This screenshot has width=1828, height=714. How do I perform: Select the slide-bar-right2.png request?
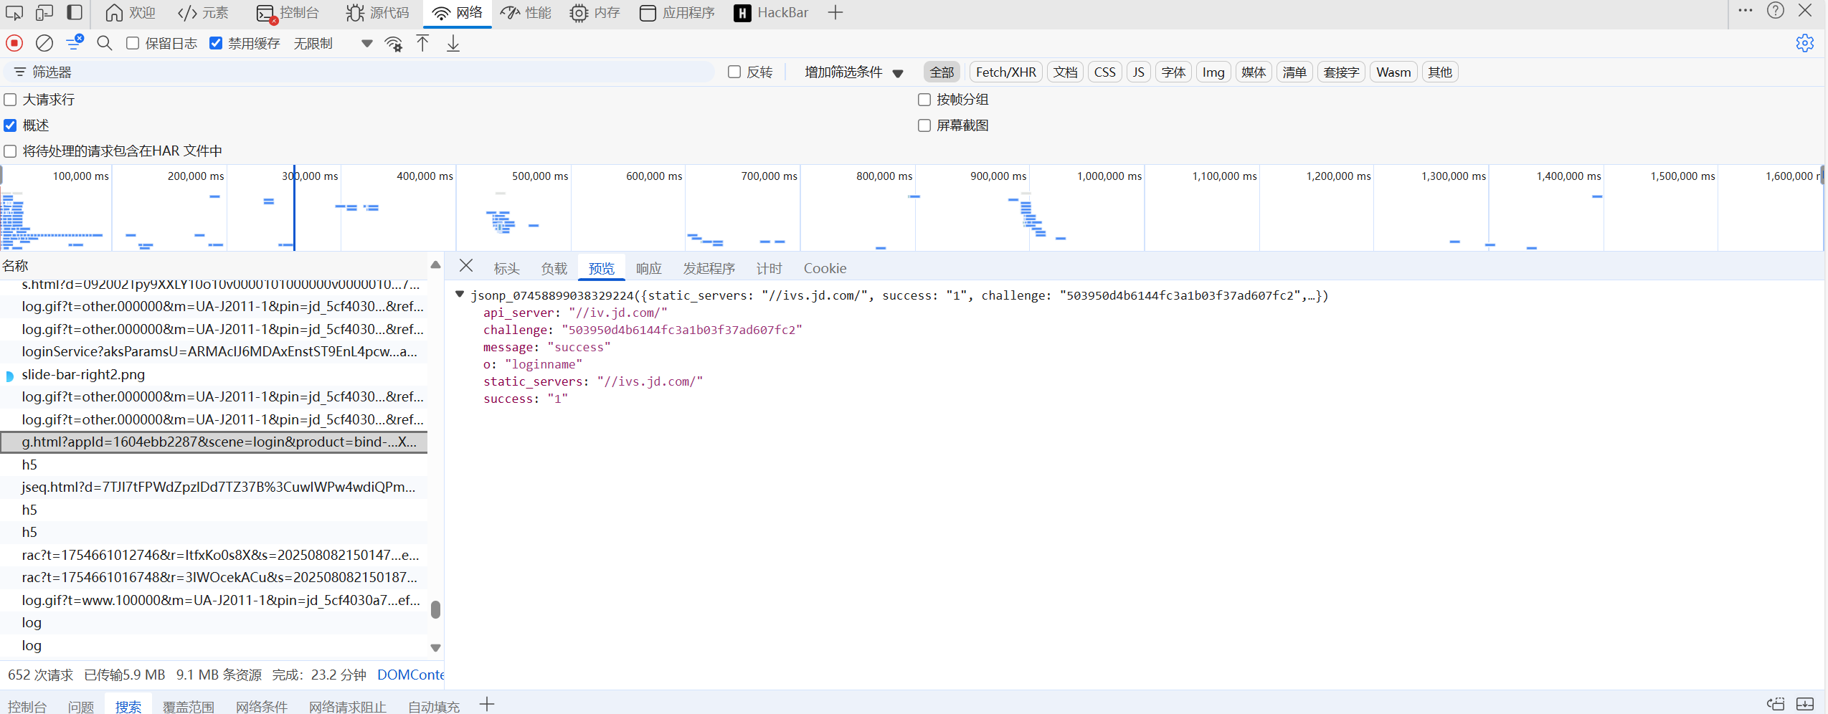(x=83, y=374)
